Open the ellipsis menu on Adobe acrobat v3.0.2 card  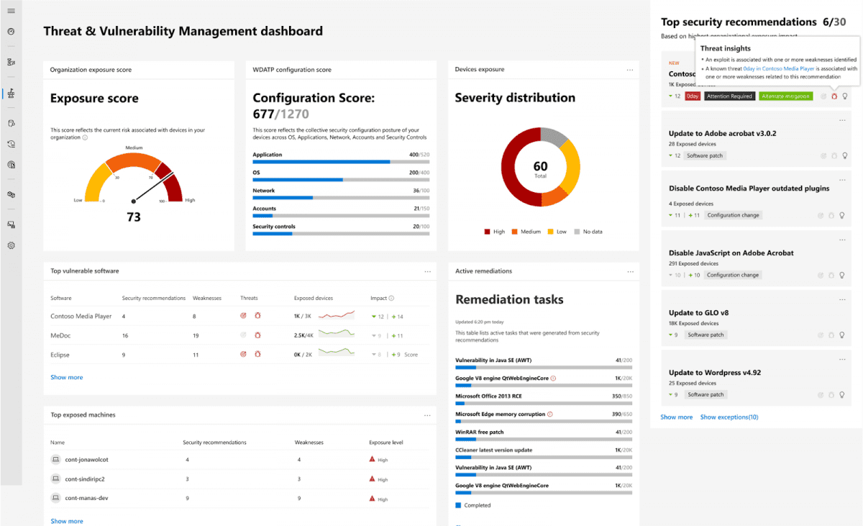(x=842, y=119)
